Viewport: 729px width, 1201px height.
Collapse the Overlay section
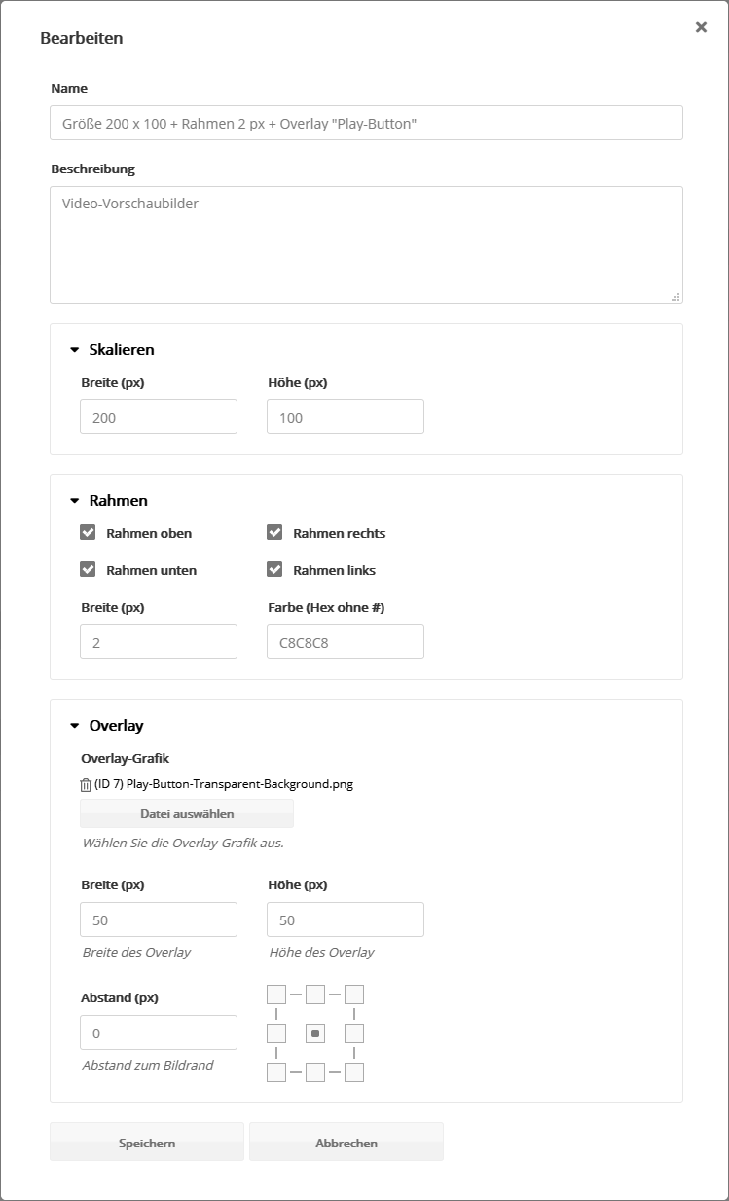[75, 726]
